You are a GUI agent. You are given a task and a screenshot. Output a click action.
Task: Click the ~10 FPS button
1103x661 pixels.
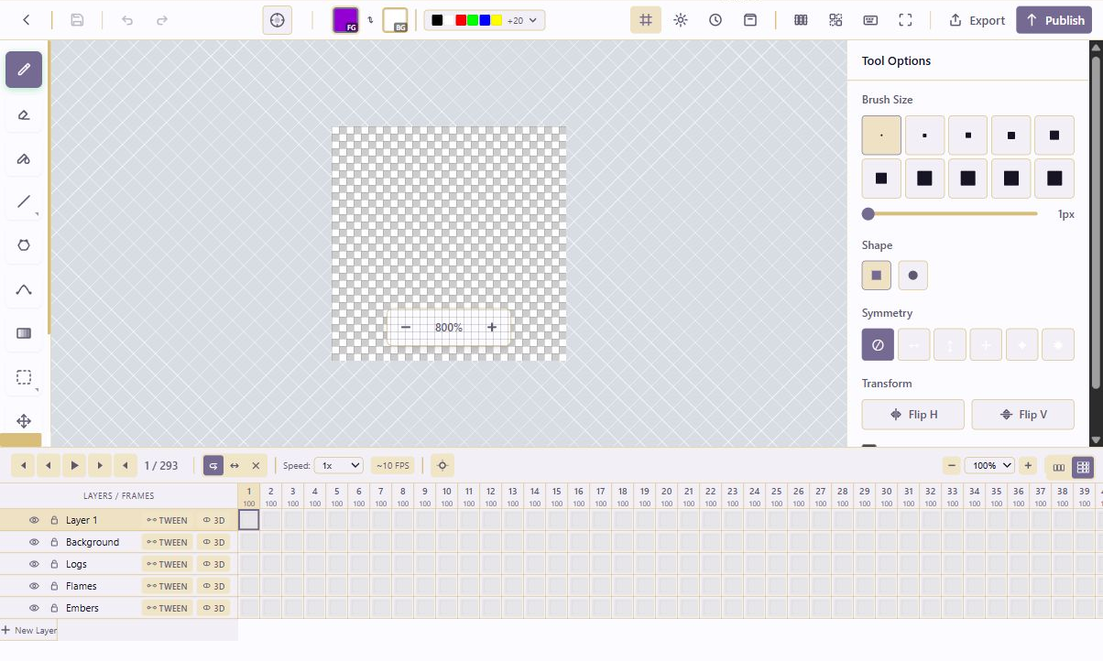[x=392, y=466]
